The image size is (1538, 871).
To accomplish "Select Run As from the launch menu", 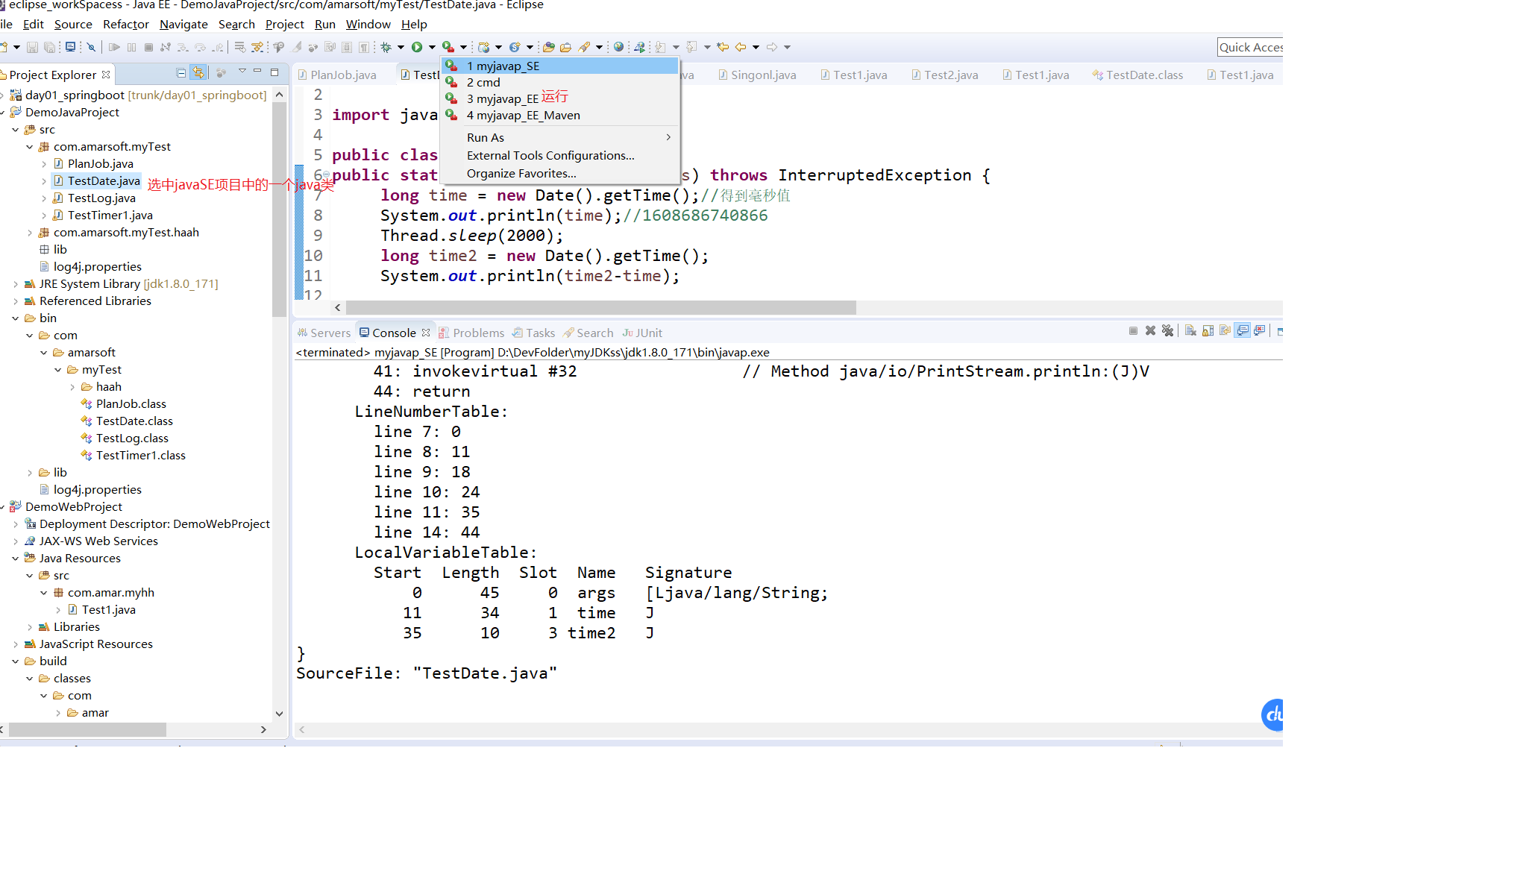I will coord(486,137).
